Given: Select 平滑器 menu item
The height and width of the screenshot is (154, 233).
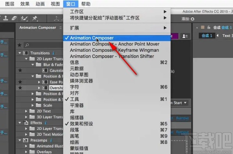Looking at the screenshot, I should click(x=117, y=105).
